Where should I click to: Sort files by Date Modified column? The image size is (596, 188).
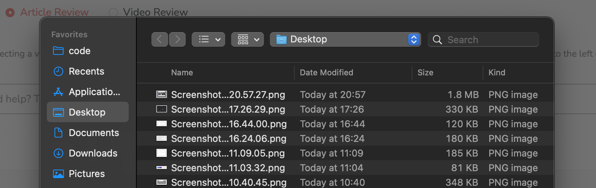coord(327,72)
